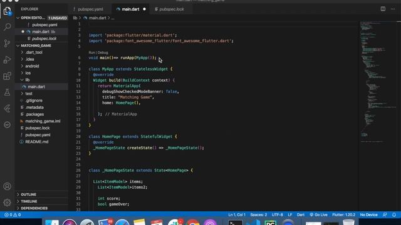The height and width of the screenshot is (225, 401).
Task: Click LF end-of-line status item
Action: [x=289, y=215]
